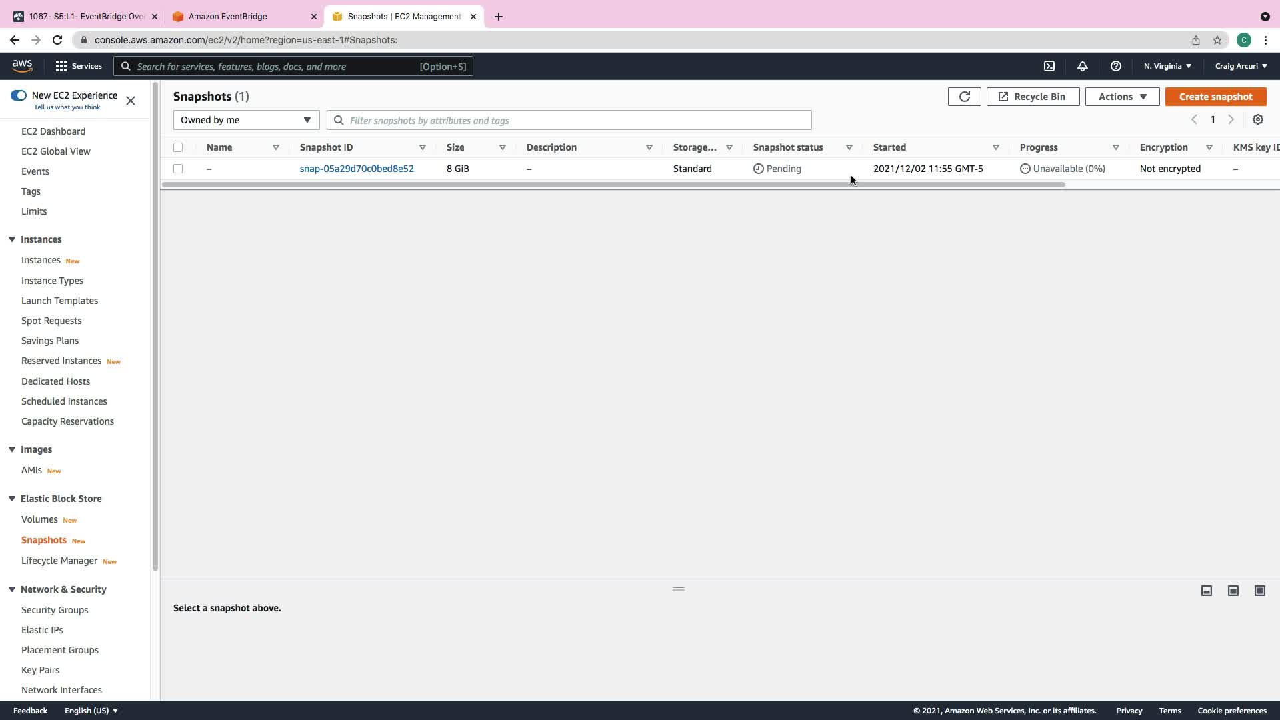Click the Create snapshot button
The image size is (1280, 720).
coord(1215,97)
